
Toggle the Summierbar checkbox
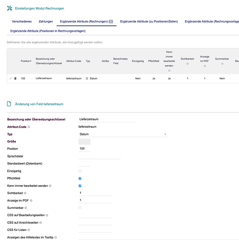pos(80,208)
